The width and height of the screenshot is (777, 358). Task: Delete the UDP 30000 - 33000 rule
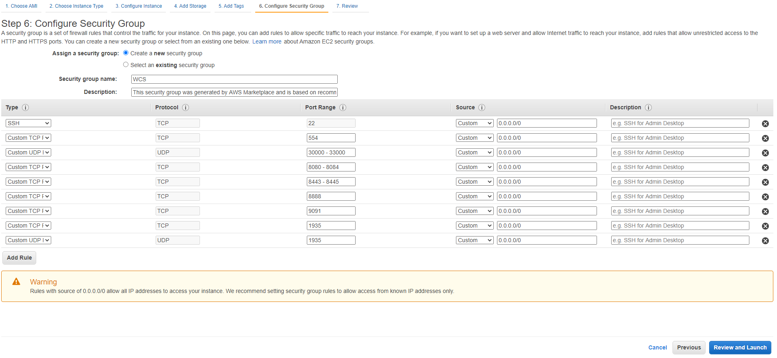point(765,153)
